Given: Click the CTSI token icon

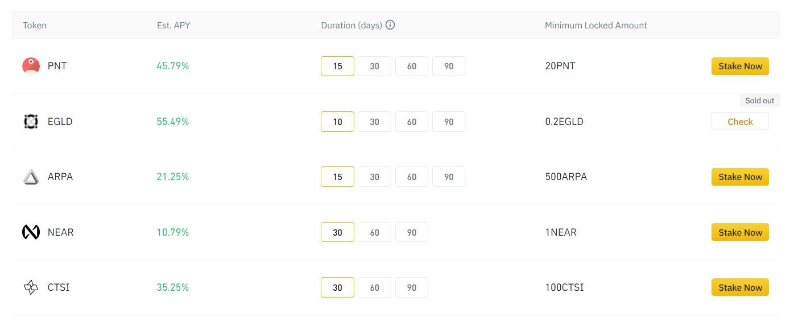Looking at the screenshot, I should [31, 287].
